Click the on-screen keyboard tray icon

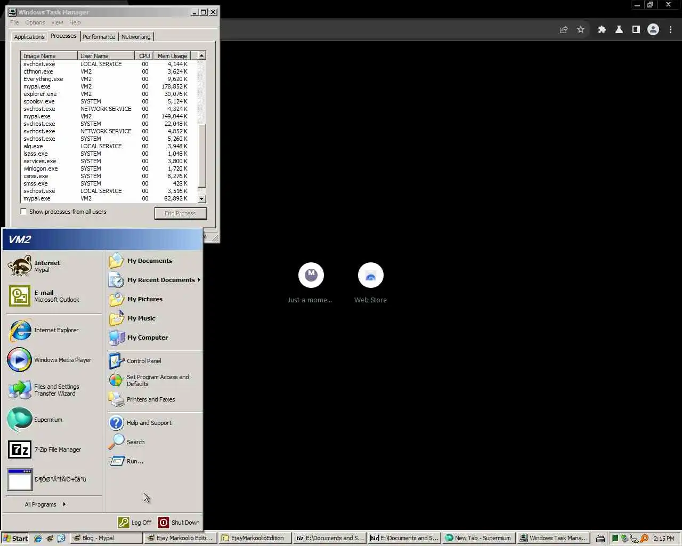click(x=600, y=539)
